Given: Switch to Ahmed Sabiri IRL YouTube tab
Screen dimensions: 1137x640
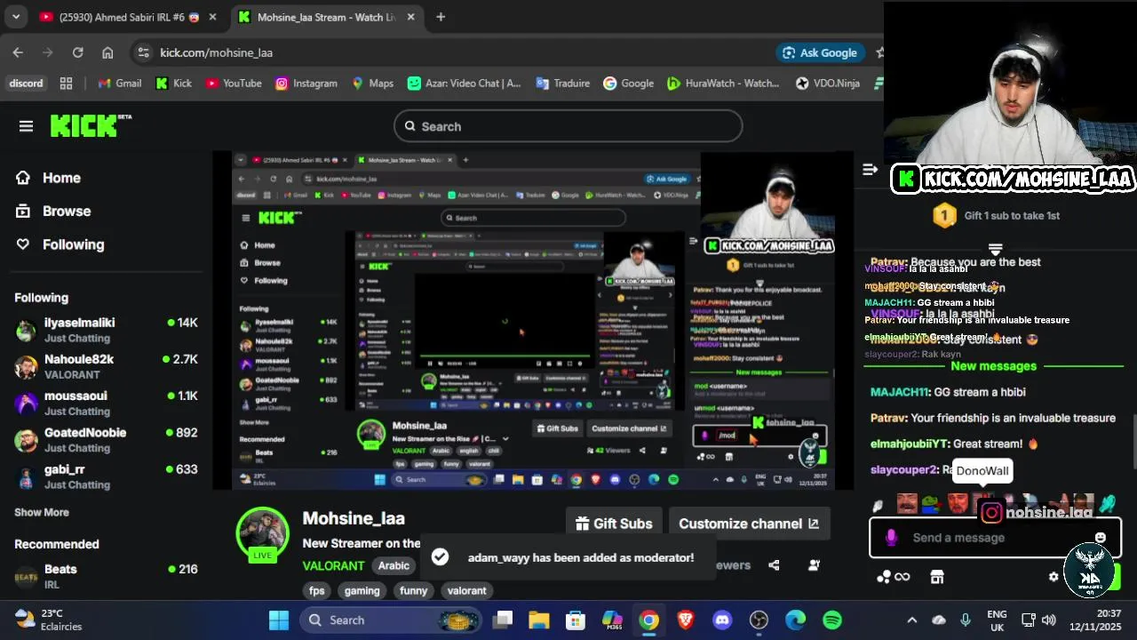Looking at the screenshot, I should coord(128,17).
